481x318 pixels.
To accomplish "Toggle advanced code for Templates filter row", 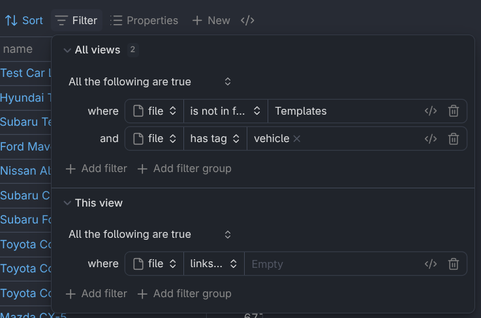I will click(x=431, y=111).
